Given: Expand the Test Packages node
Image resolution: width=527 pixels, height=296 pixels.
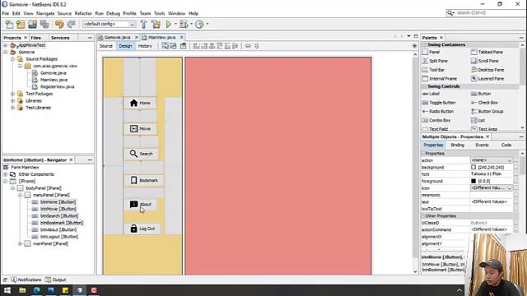Looking at the screenshot, I should coord(13,94).
